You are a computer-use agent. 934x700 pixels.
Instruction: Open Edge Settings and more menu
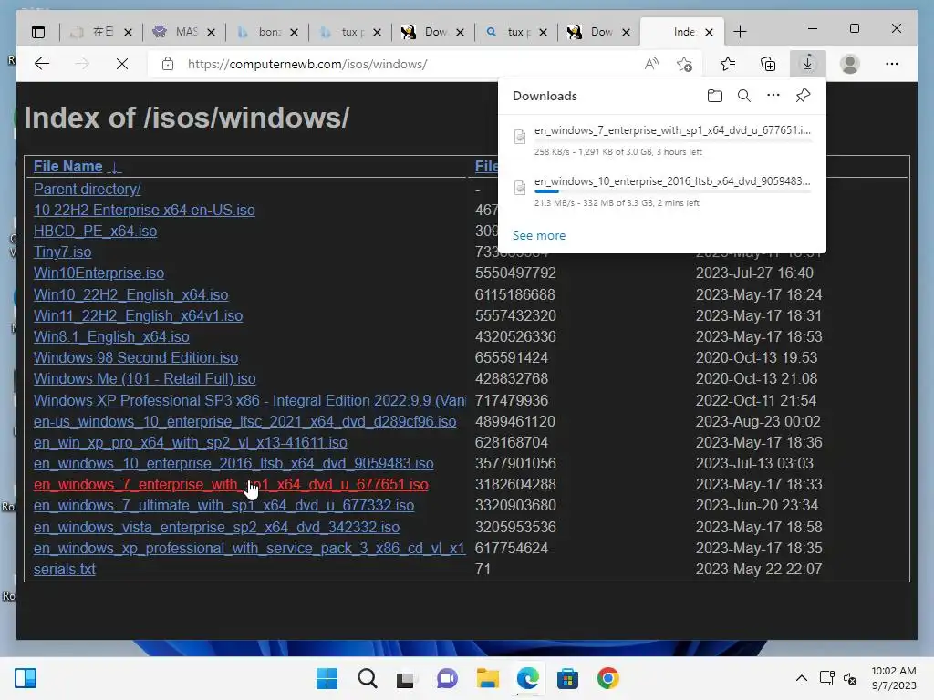click(892, 64)
